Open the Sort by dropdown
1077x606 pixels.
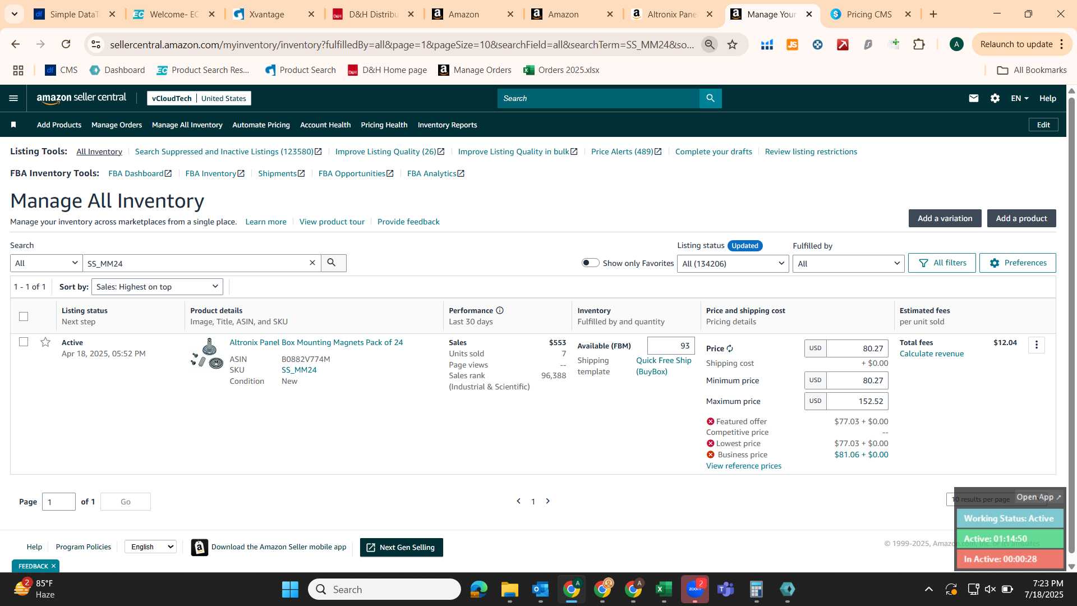(157, 287)
